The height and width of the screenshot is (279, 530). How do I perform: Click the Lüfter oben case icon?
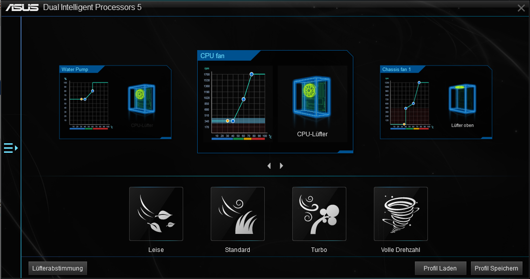462,99
